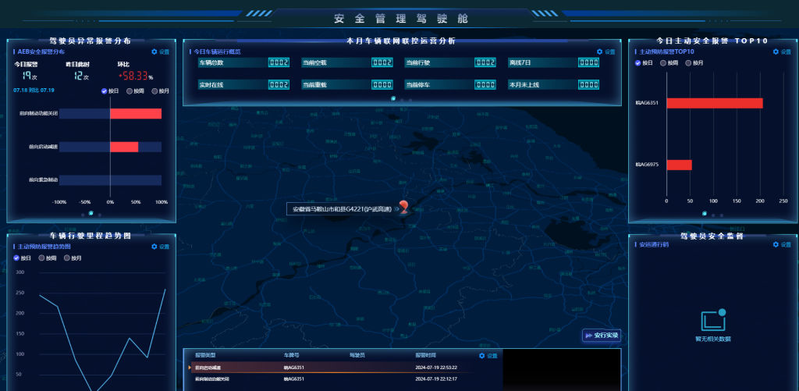Click the red bar for 皖AG6351
This screenshot has width=799, height=391.
(715, 103)
